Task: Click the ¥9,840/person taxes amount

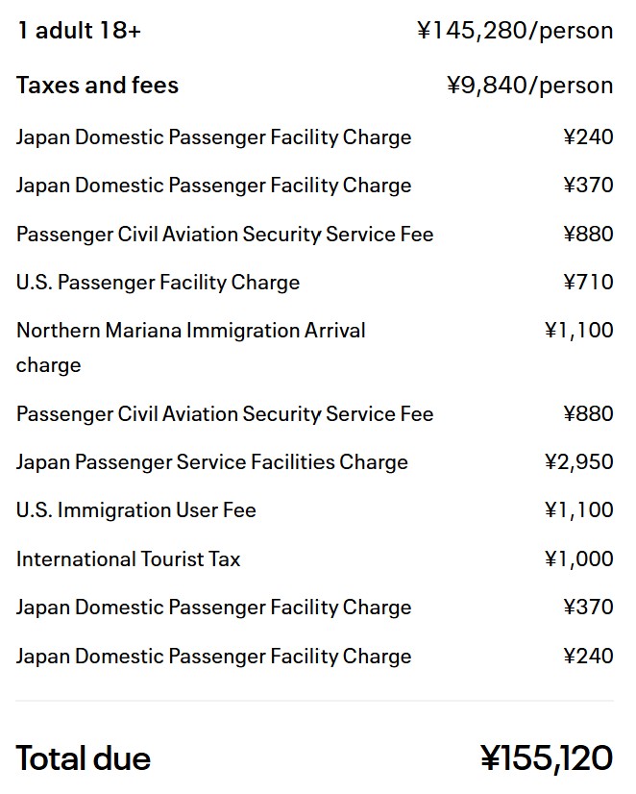Action: pos(529,86)
